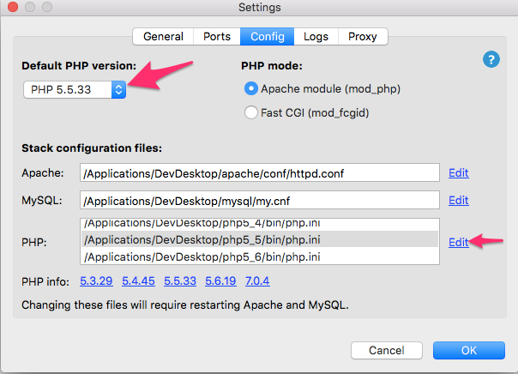This screenshot has width=518, height=374.
Task: Open PHP info 7.0.4 link
Action: 259,281
